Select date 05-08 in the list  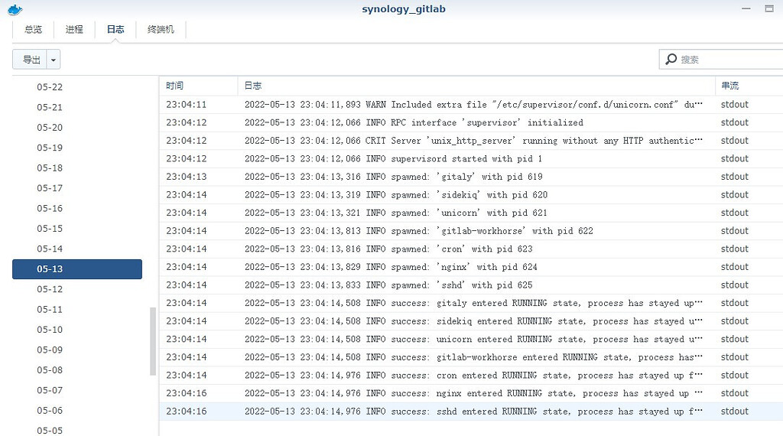pos(77,370)
